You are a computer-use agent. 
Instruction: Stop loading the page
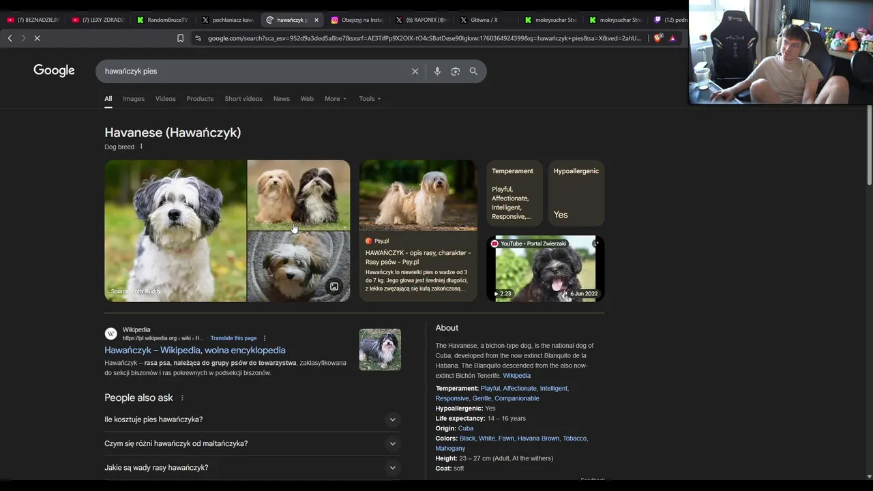(38, 38)
